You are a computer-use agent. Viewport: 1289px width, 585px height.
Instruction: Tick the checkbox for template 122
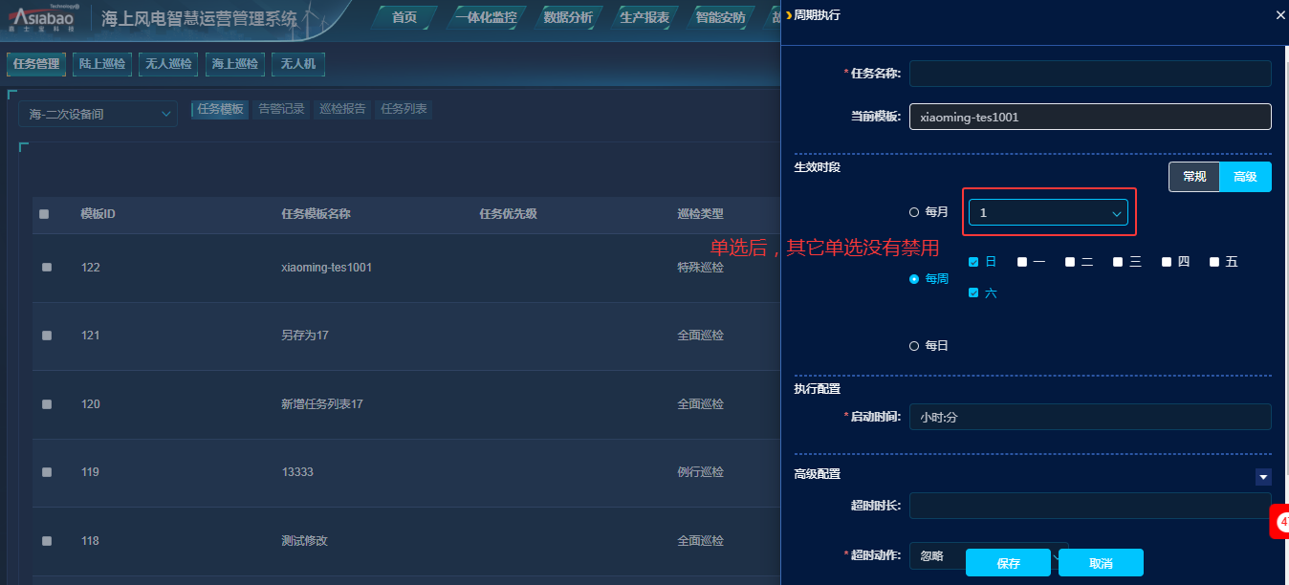(x=47, y=268)
